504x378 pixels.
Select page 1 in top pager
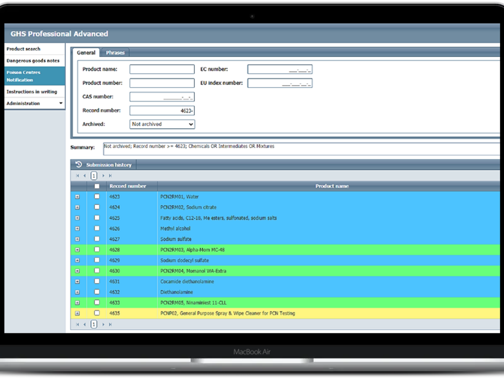coord(94,176)
